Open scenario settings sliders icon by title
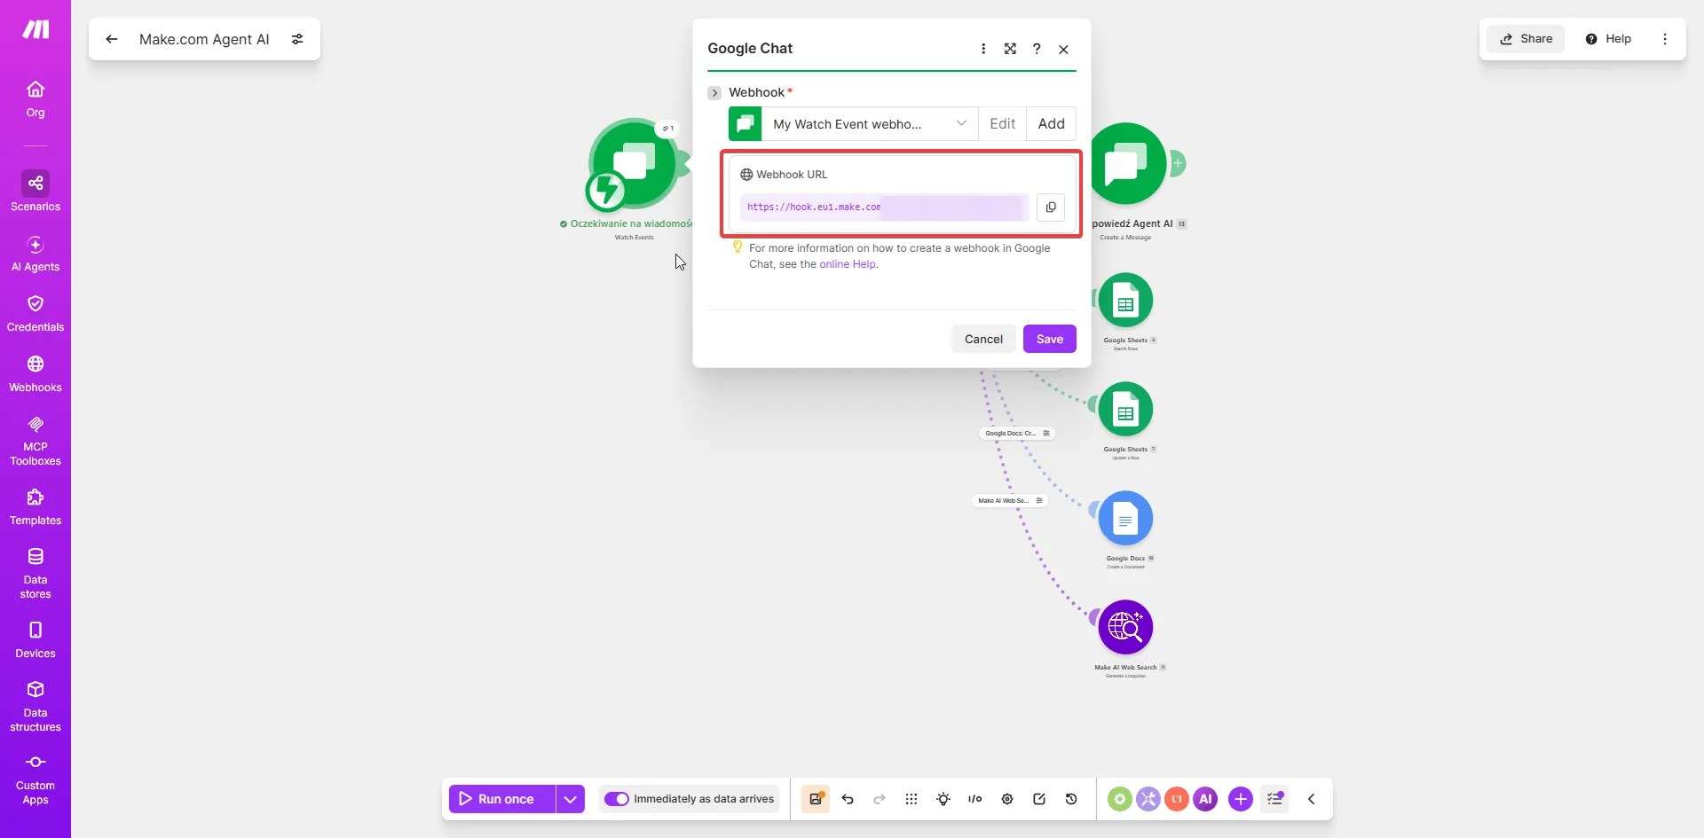Image resolution: width=1704 pixels, height=838 pixels. click(297, 39)
